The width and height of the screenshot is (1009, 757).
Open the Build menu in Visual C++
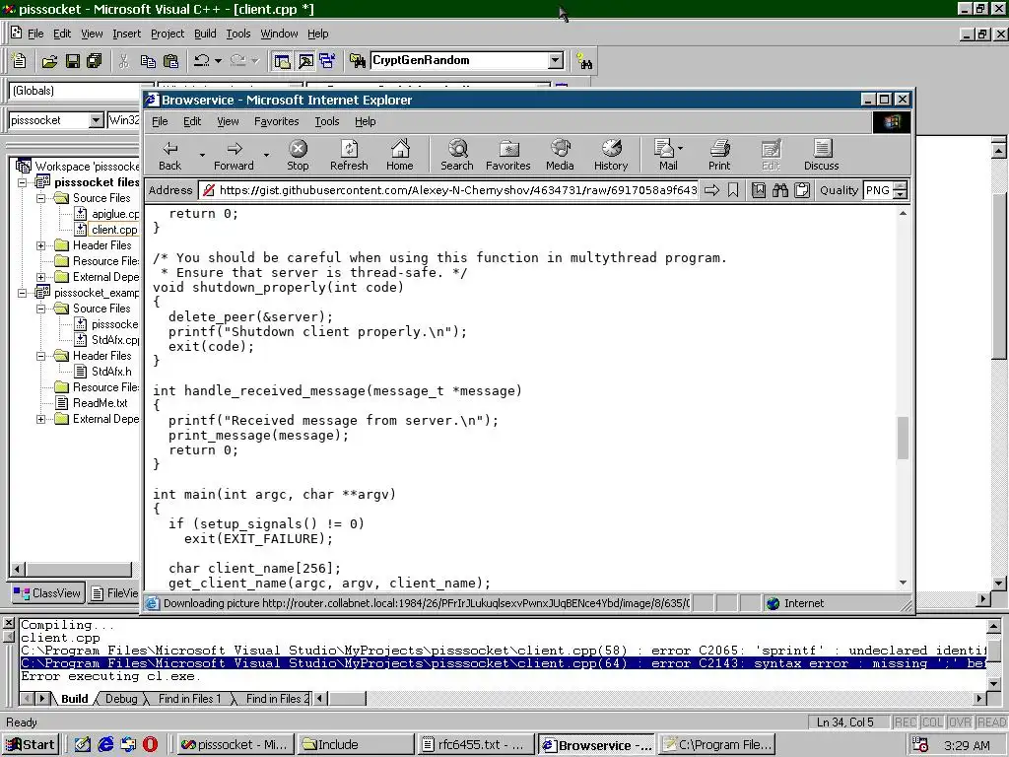click(205, 34)
